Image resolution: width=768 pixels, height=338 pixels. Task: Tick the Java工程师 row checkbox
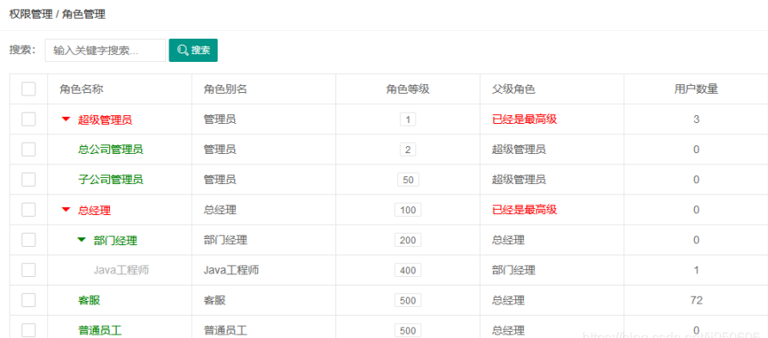coord(28,270)
